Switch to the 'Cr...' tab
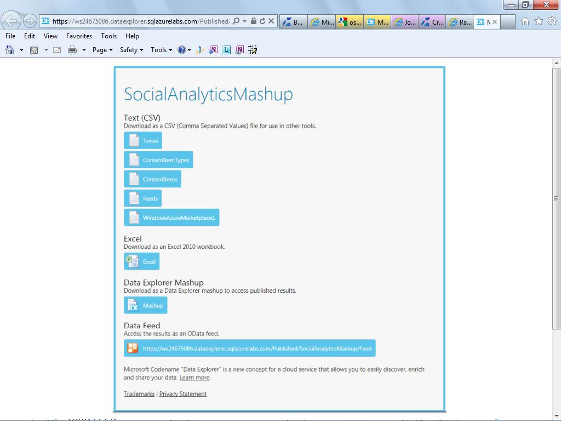 [x=433, y=22]
